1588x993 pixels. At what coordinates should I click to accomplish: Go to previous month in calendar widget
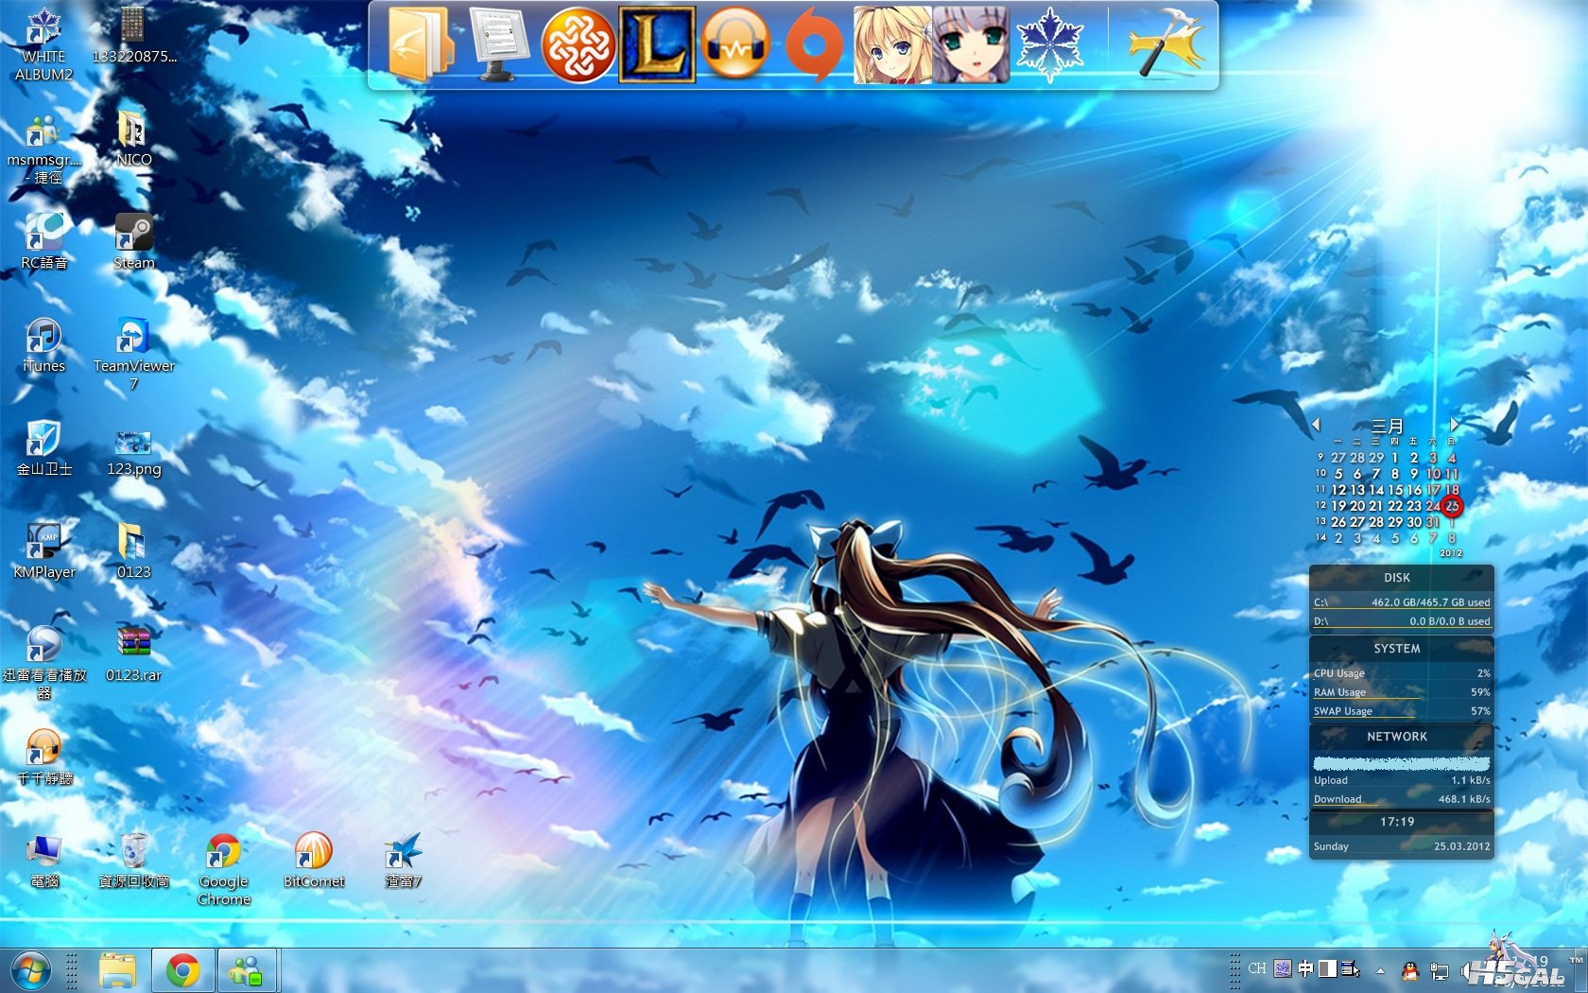click(1316, 425)
